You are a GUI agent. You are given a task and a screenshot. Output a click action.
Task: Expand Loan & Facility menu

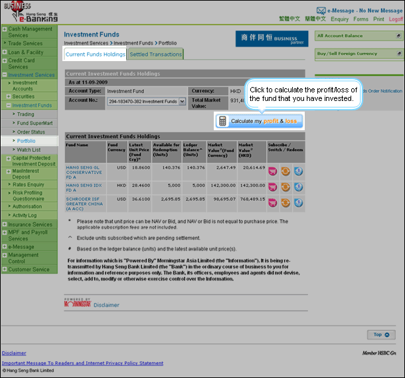pyautogui.click(x=5, y=52)
